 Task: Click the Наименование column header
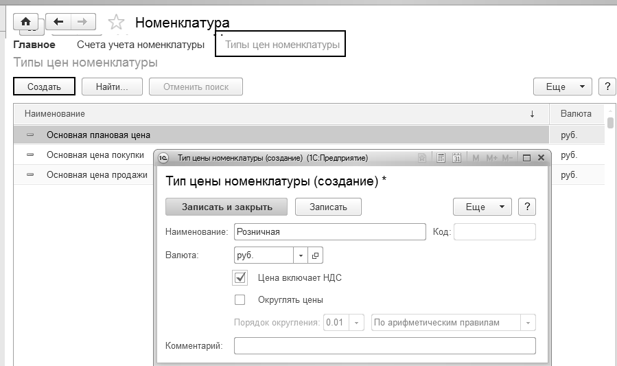click(x=281, y=114)
